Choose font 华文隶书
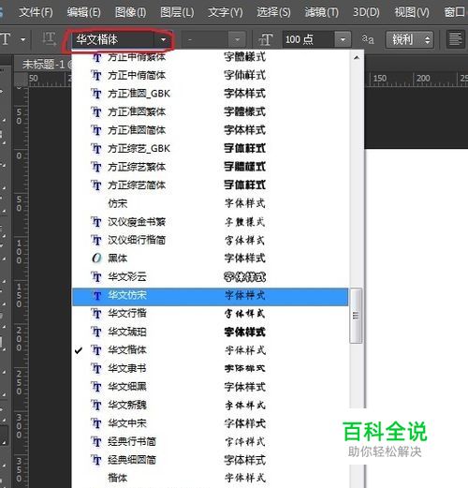The image size is (468, 488). 210,368
